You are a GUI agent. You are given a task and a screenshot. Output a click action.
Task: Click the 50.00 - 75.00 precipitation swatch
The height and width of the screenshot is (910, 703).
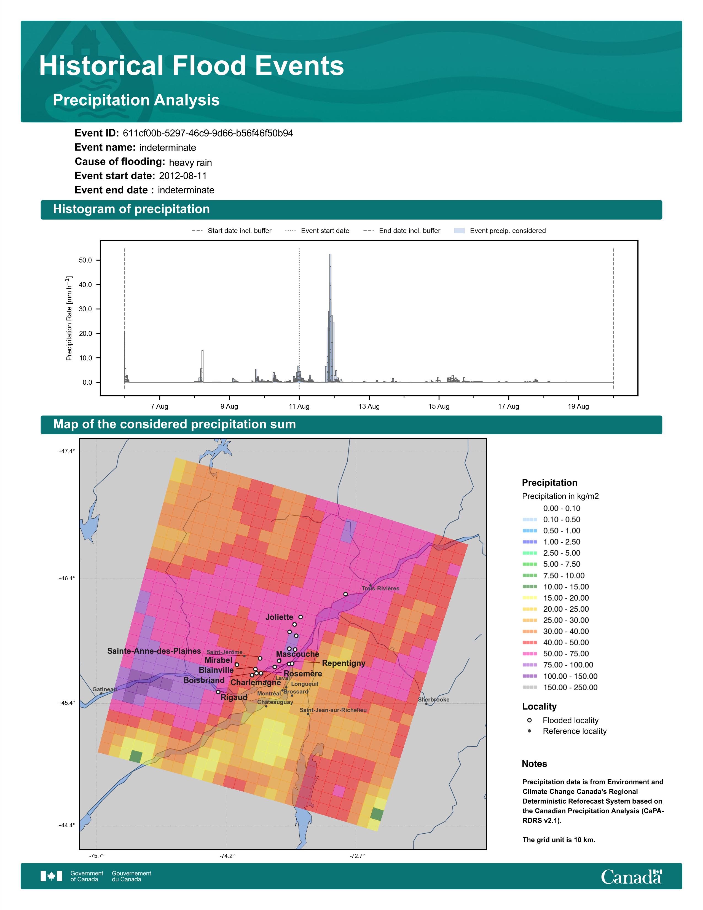pyautogui.click(x=529, y=654)
